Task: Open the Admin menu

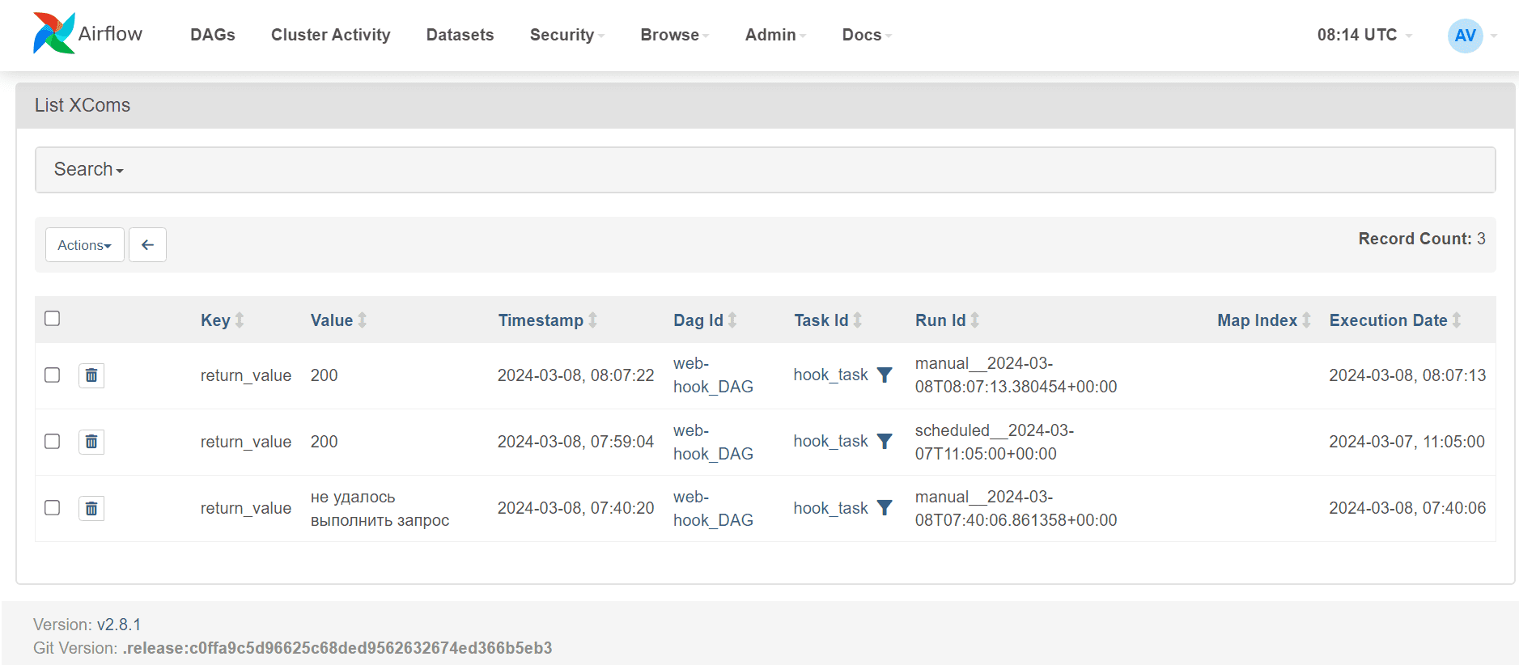Action: click(x=774, y=36)
